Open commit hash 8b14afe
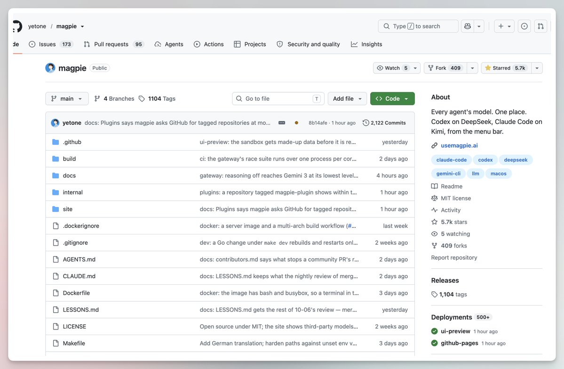564x369 pixels. tap(318, 123)
